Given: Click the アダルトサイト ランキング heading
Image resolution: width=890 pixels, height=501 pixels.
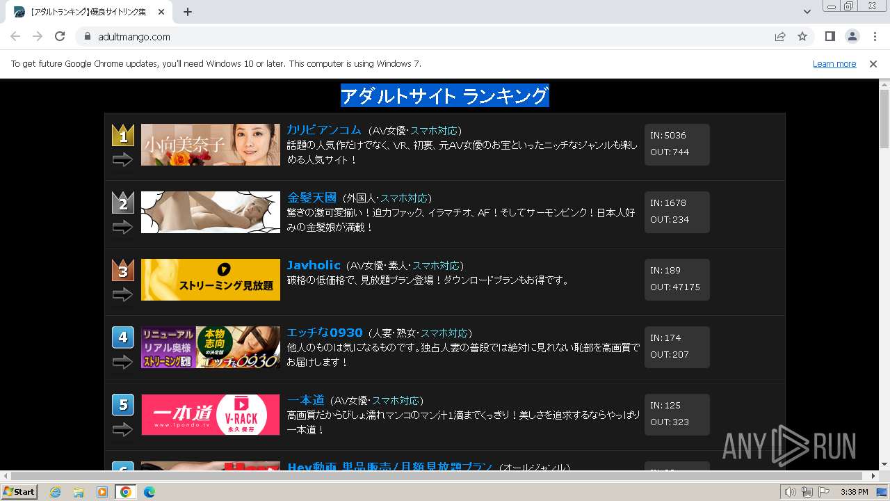Looking at the screenshot, I should (x=445, y=96).
